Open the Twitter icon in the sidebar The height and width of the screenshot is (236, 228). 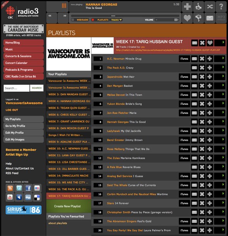(x=19, y=188)
